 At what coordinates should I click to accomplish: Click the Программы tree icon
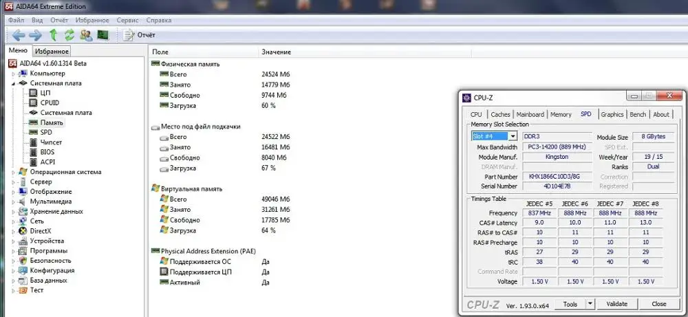click(23, 251)
